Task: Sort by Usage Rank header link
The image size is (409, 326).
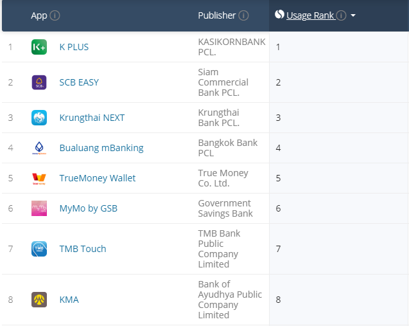Action: 310,15
